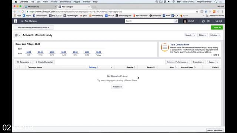Open the Filters dropdown

(x=203, y=35)
